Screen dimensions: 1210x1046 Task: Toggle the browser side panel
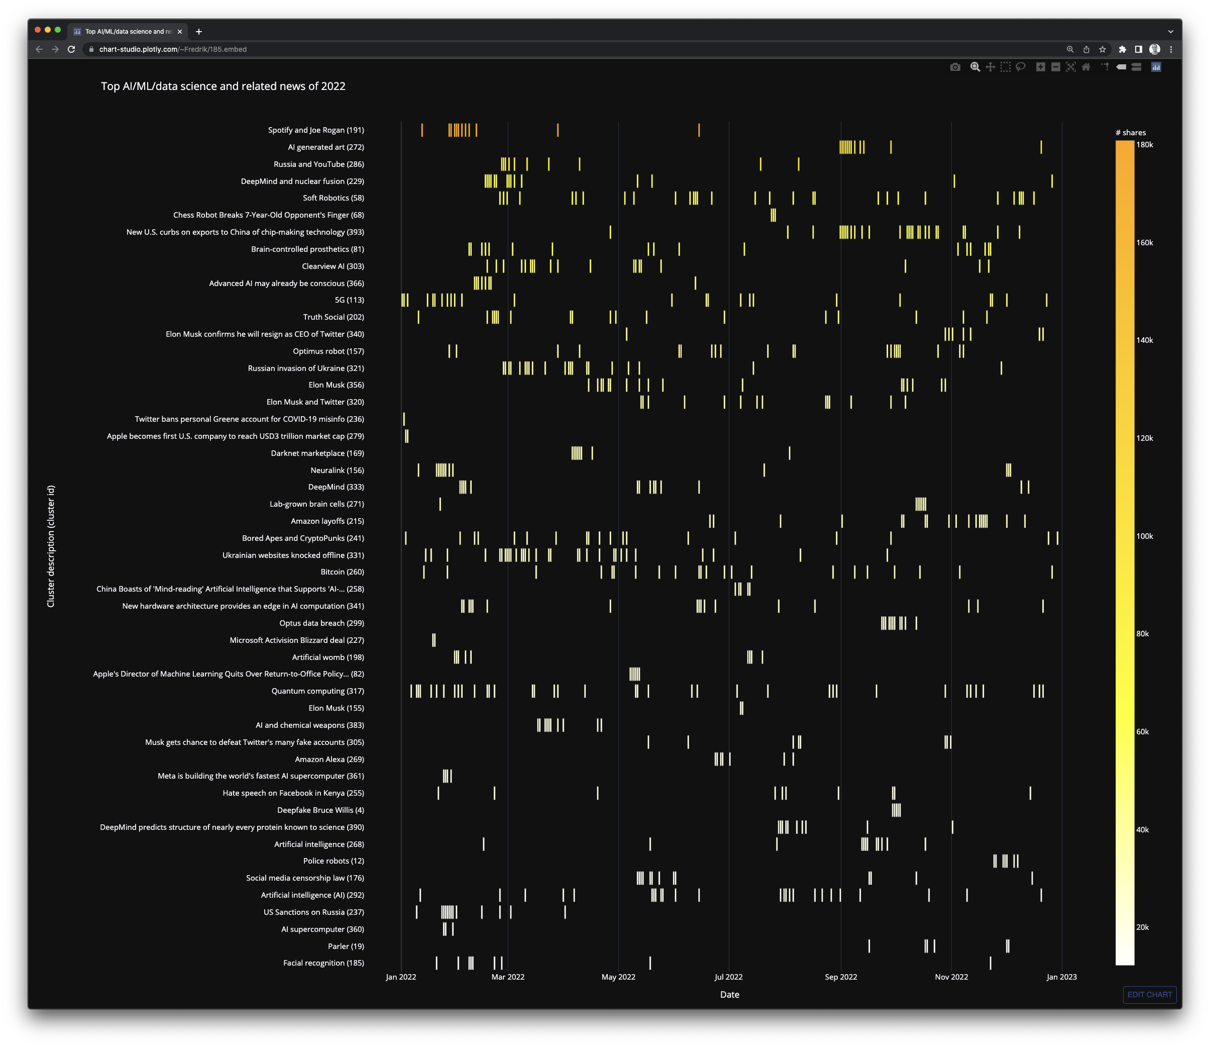[x=1138, y=50]
